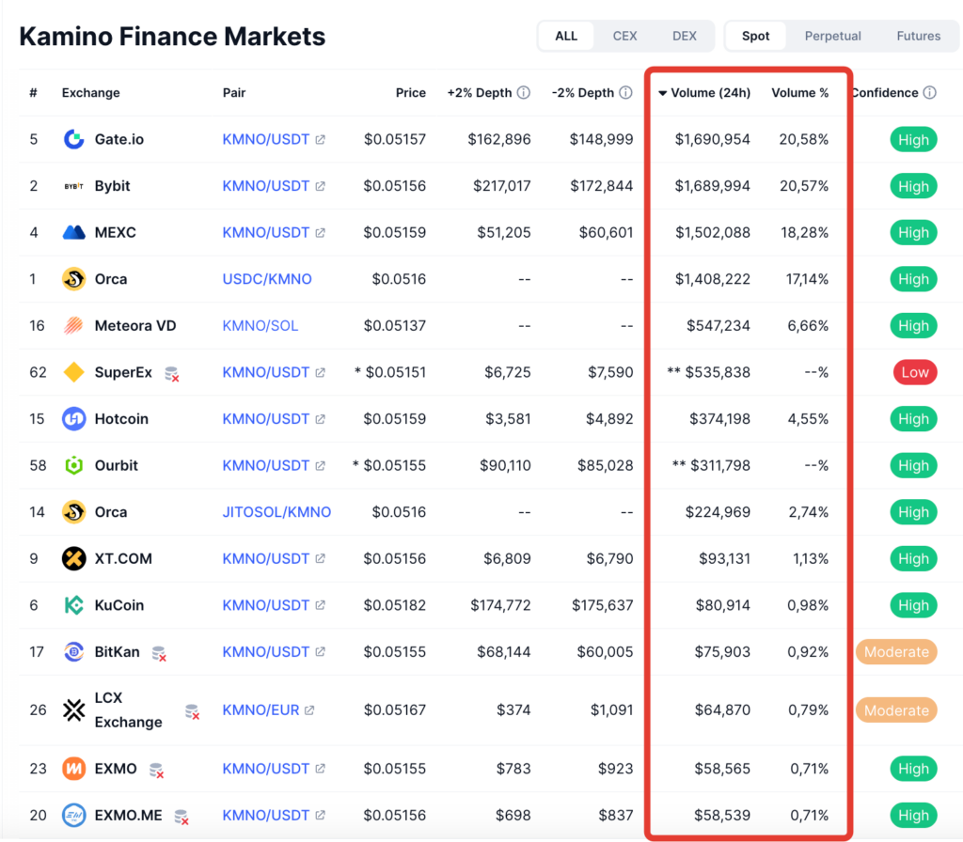This screenshot has height=842, width=963.
Task: Open the KMNO/SOL pair link
Action: [x=260, y=325]
